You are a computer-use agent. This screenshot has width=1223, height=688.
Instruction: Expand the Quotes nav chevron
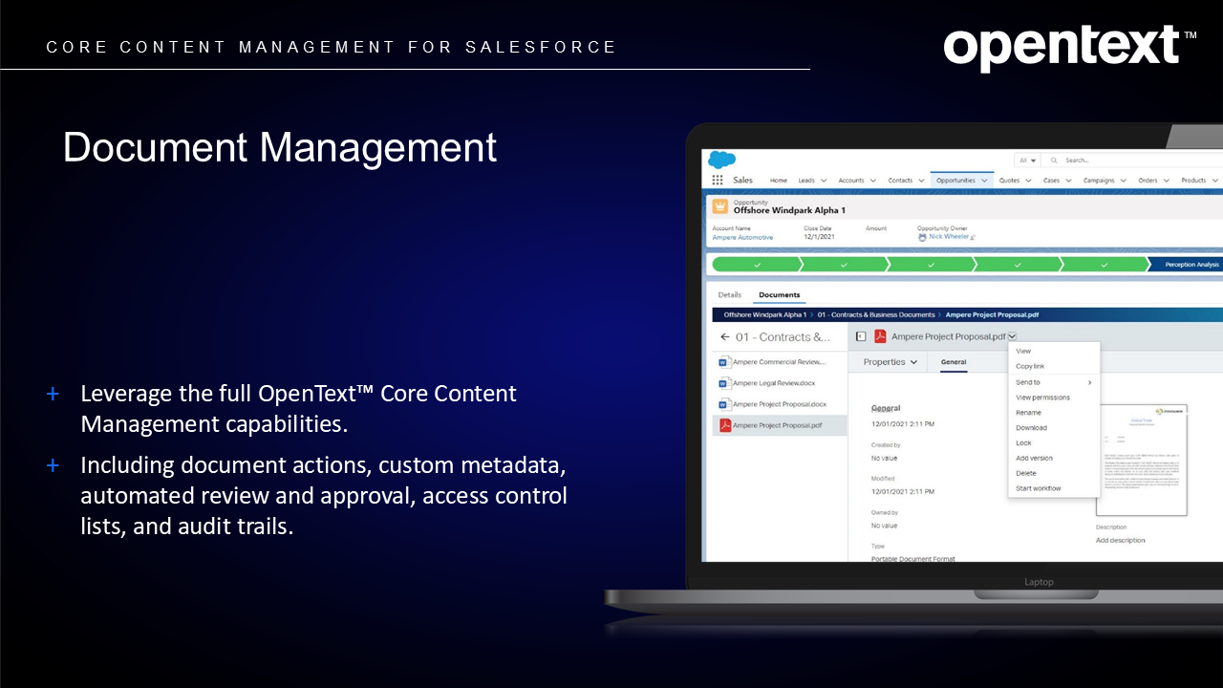1028,181
